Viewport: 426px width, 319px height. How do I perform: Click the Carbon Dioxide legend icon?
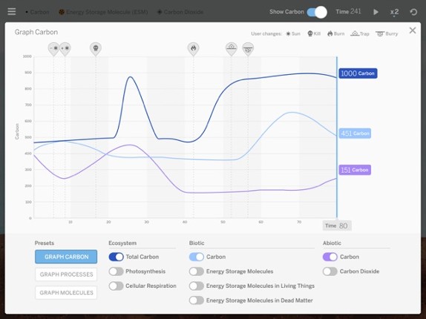point(160,12)
